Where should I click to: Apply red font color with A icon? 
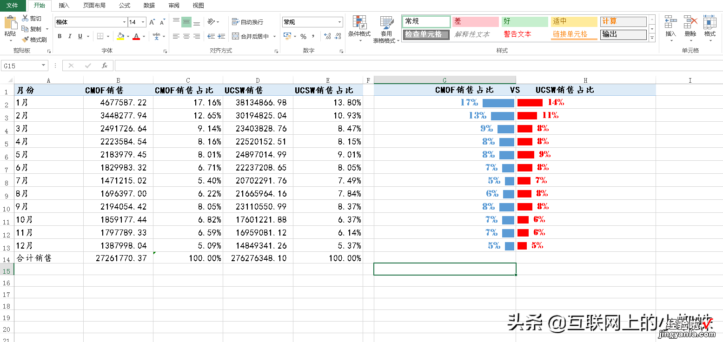pyautogui.click(x=136, y=36)
